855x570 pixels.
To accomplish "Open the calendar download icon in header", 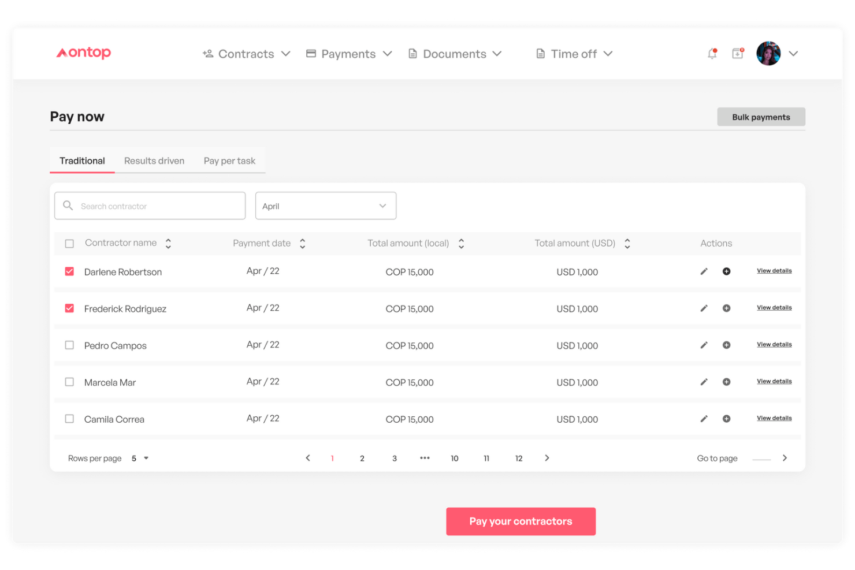I will coord(738,54).
